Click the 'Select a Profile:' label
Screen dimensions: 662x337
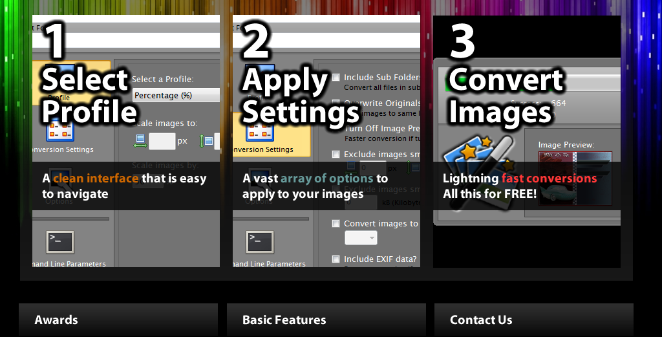[162, 80]
